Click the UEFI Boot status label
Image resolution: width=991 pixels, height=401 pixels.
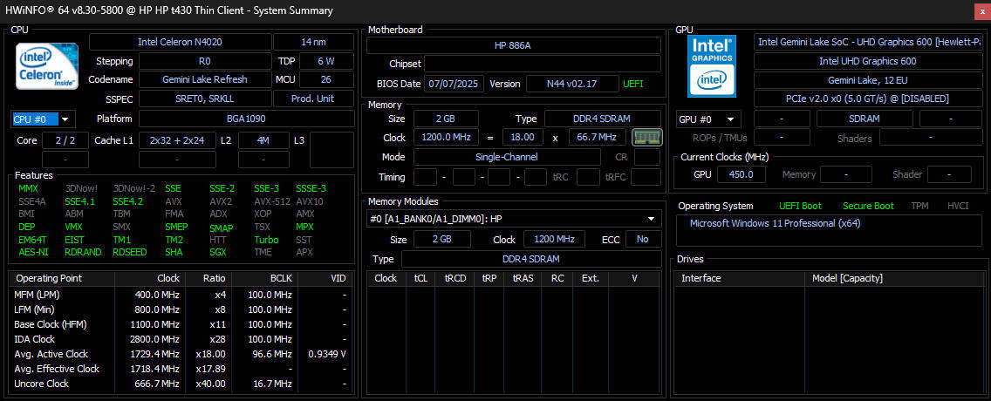tap(800, 206)
